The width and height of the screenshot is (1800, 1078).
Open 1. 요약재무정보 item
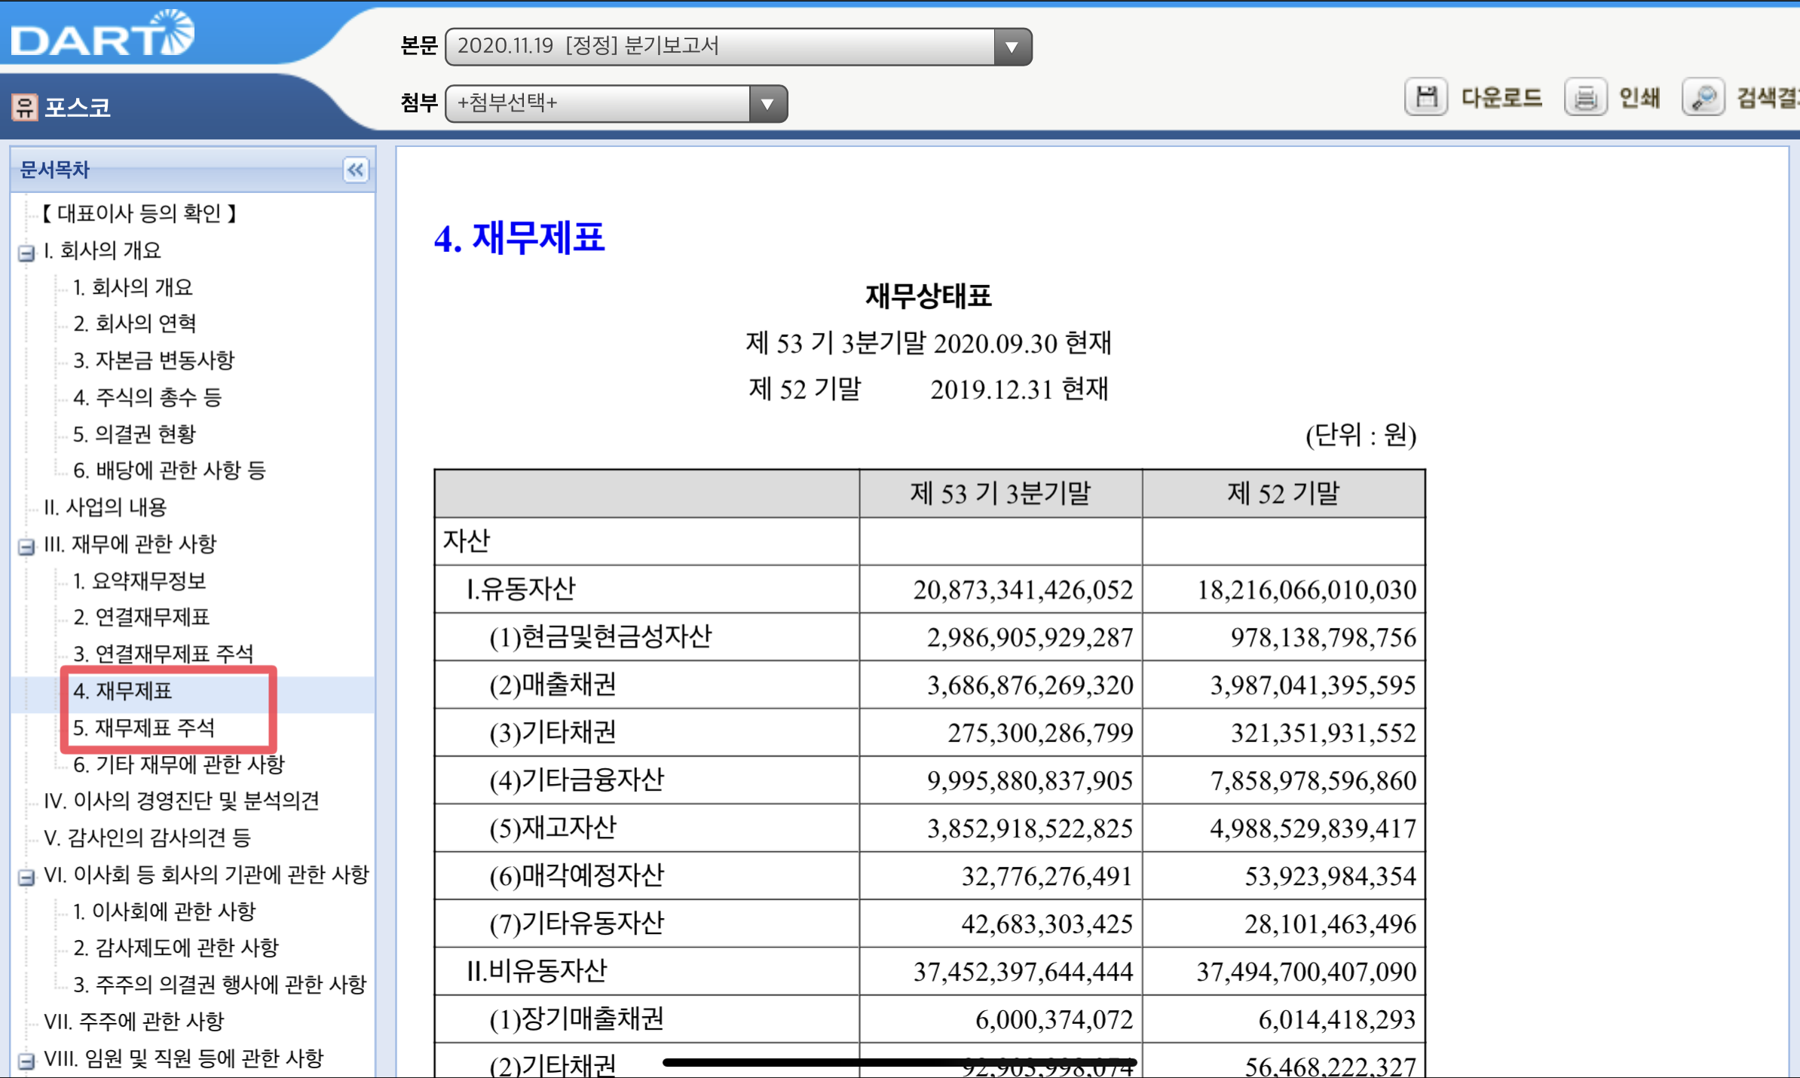(x=139, y=580)
